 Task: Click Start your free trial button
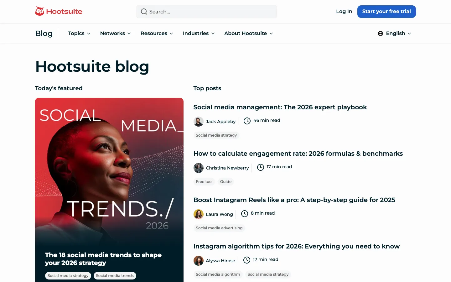pyautogui.click(x=386, y=12)
